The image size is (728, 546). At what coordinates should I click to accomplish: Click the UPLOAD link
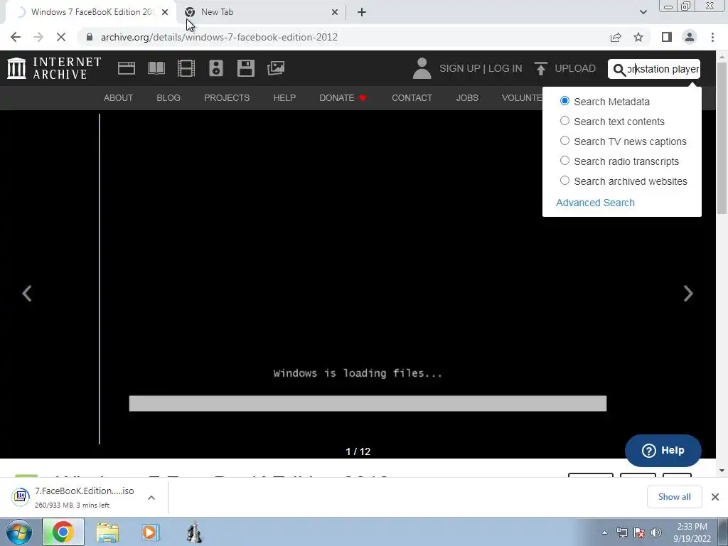[x=575, y=68]
